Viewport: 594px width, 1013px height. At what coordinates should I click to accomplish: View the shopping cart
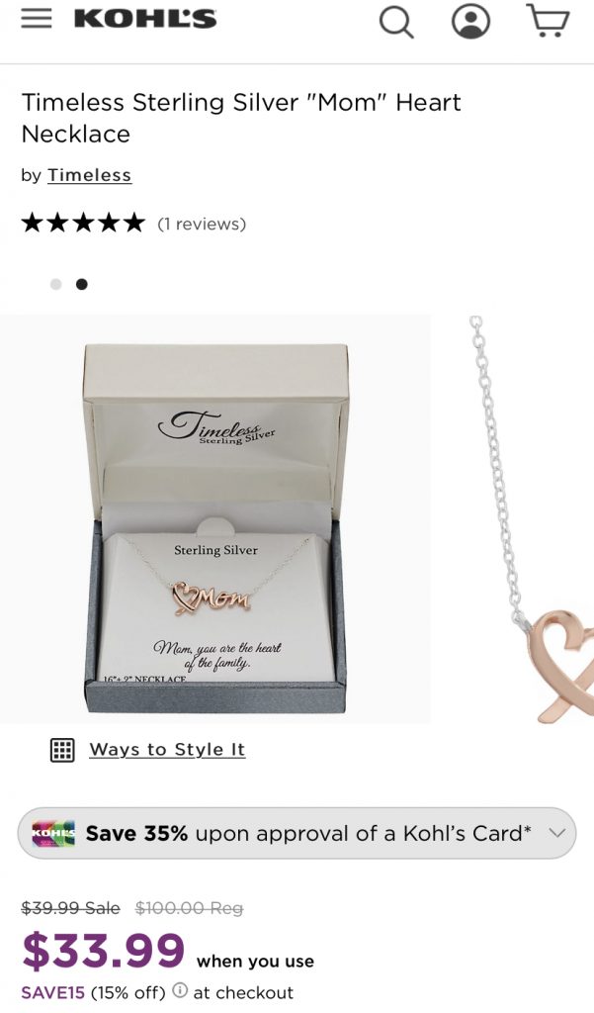pyautogui.click(x=549, y=20)
